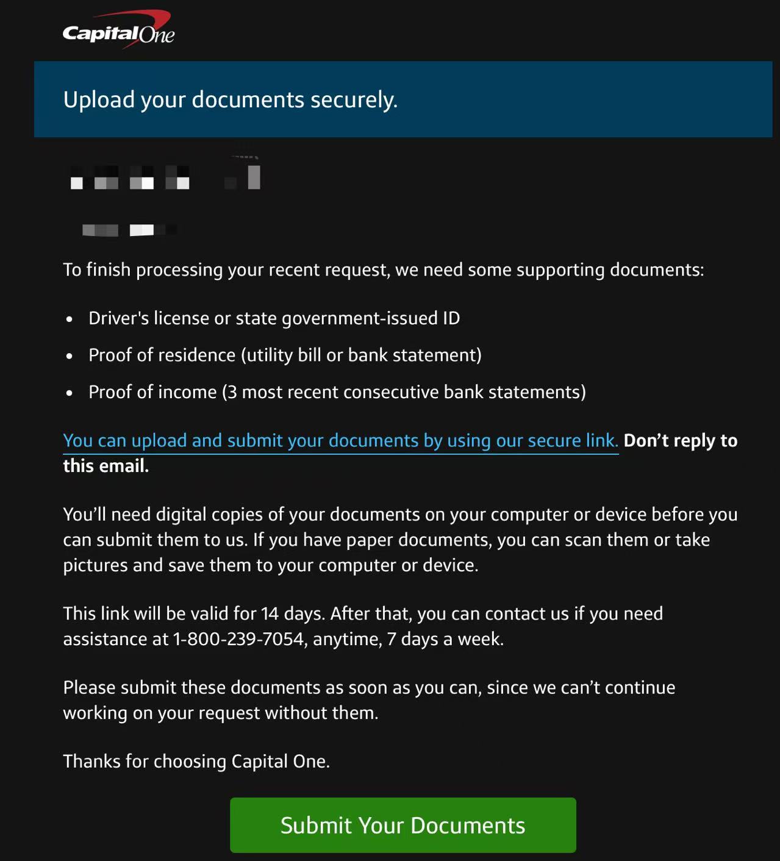
Task: Click the bold "Don't reply to" text
Action: (x=680, y=441)
